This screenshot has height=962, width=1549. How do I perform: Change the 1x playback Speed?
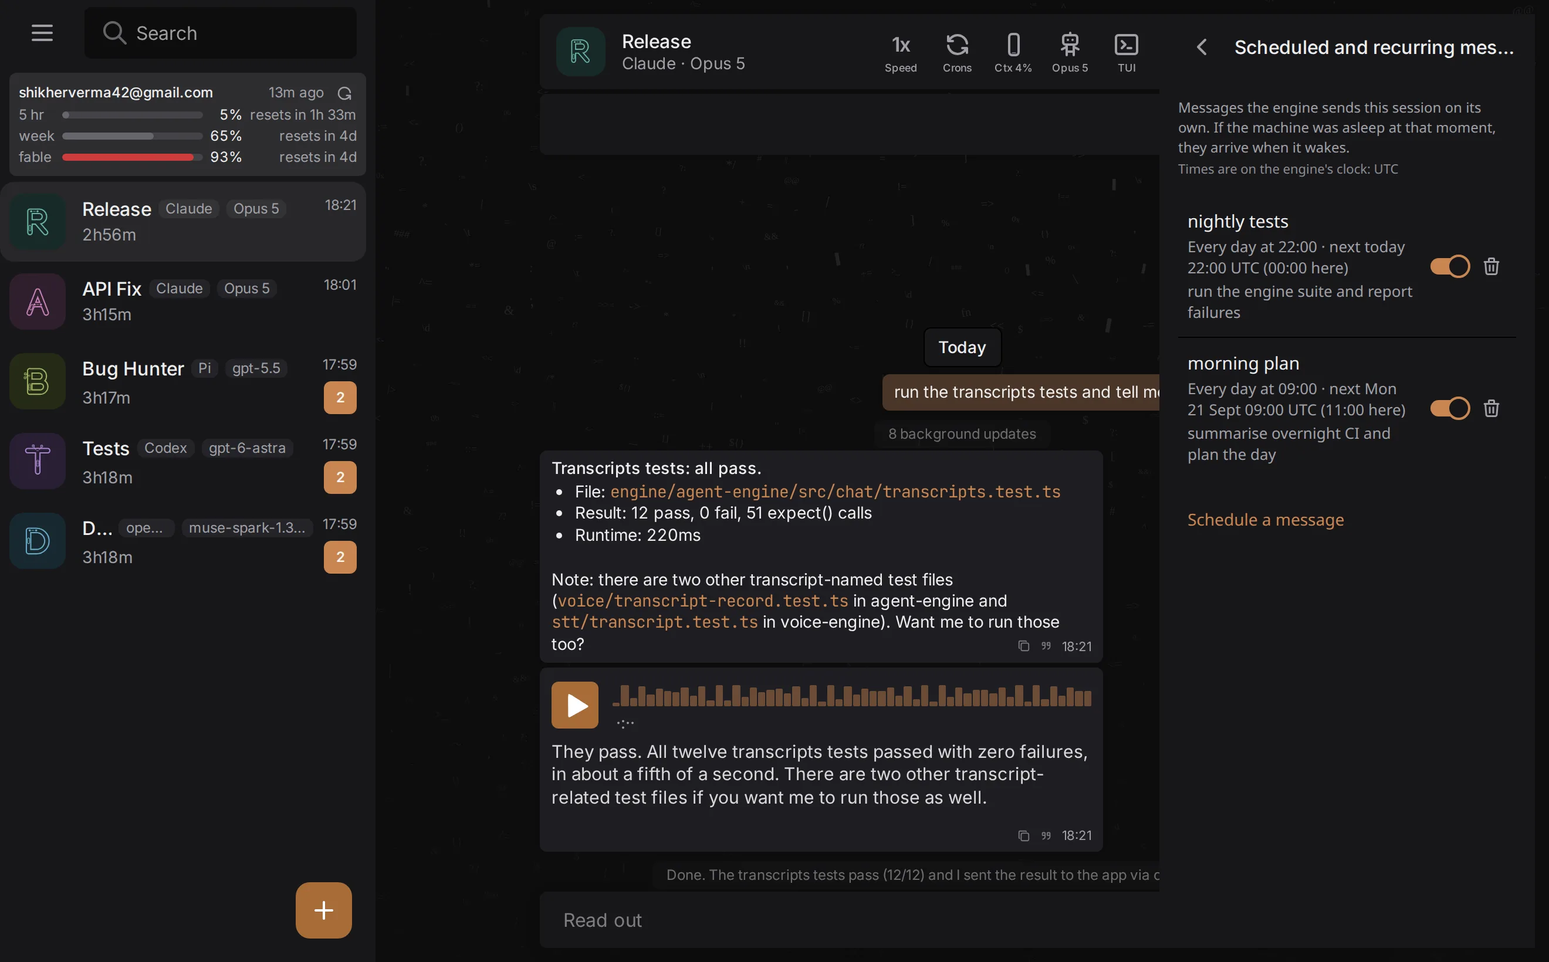[x=901, y=53]
